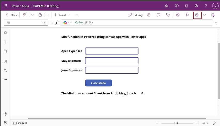Open the toolbar overflow ellipsis menu
Viewport: 220px width, 126px height.
(77, 15)
